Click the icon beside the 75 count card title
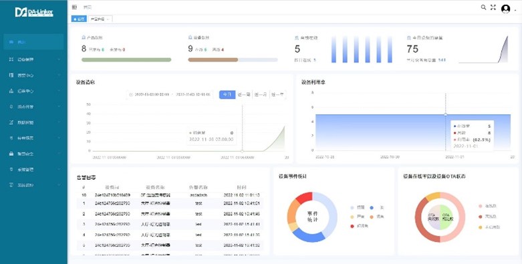Viewport: 522px width, 264px height. coord(409,38)
